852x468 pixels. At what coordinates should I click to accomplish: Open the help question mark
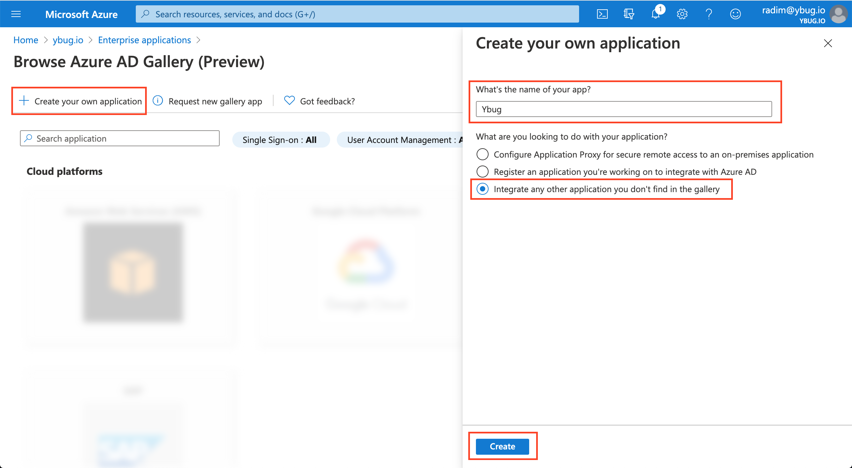coord(709,14)
